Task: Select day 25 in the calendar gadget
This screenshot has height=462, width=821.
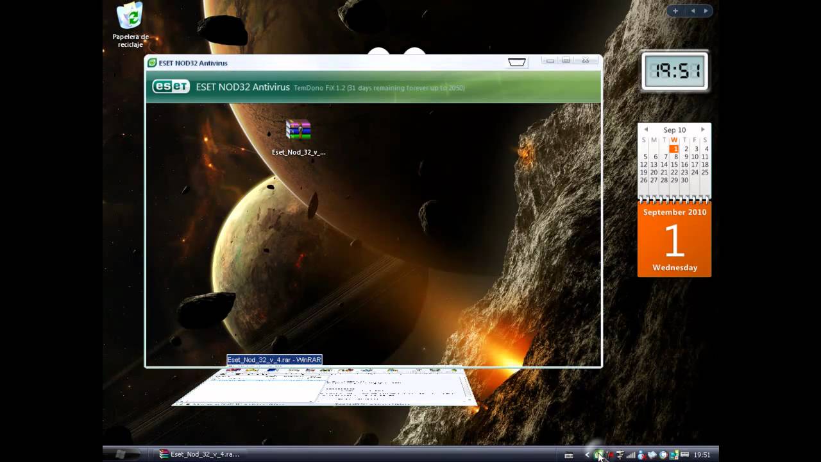Action: click(x=705, y=172)
